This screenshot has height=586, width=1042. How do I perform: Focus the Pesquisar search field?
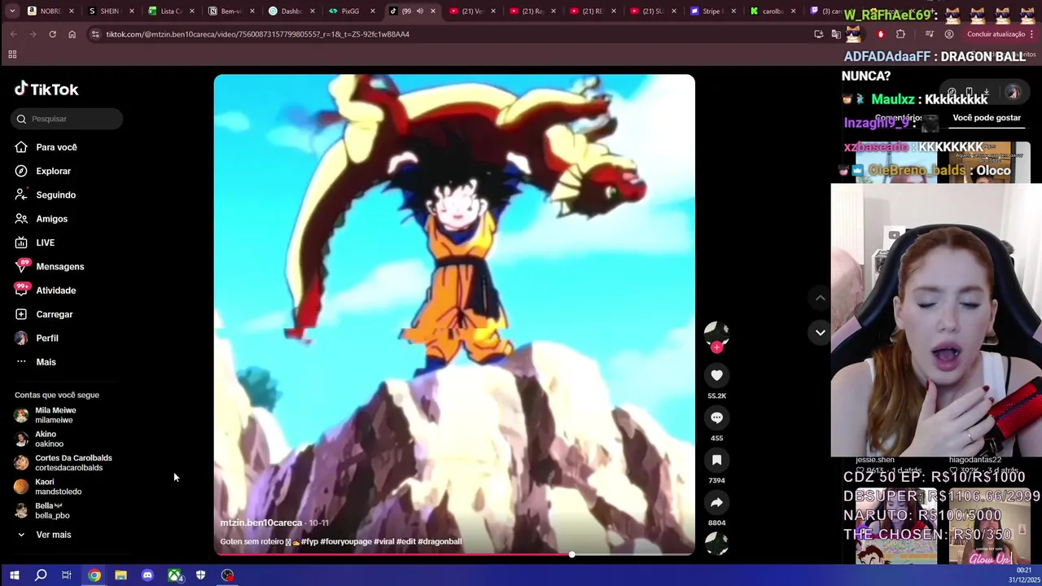coord(68,119)
